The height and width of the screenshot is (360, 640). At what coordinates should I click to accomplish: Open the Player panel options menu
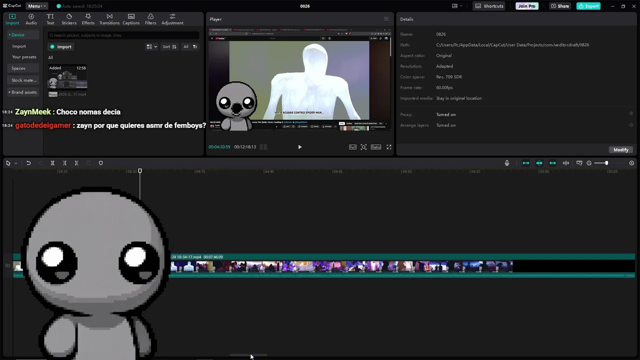[386, 19]
